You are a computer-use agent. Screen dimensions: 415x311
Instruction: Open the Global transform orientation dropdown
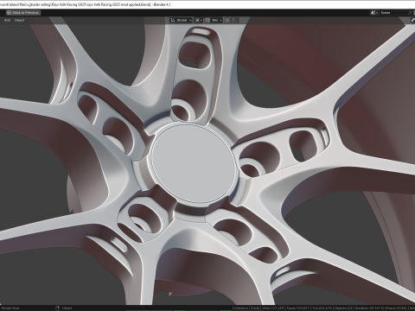point(181,20)
